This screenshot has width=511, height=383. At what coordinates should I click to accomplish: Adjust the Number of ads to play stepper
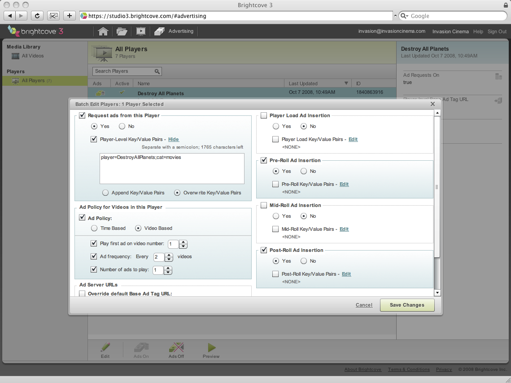168,270
